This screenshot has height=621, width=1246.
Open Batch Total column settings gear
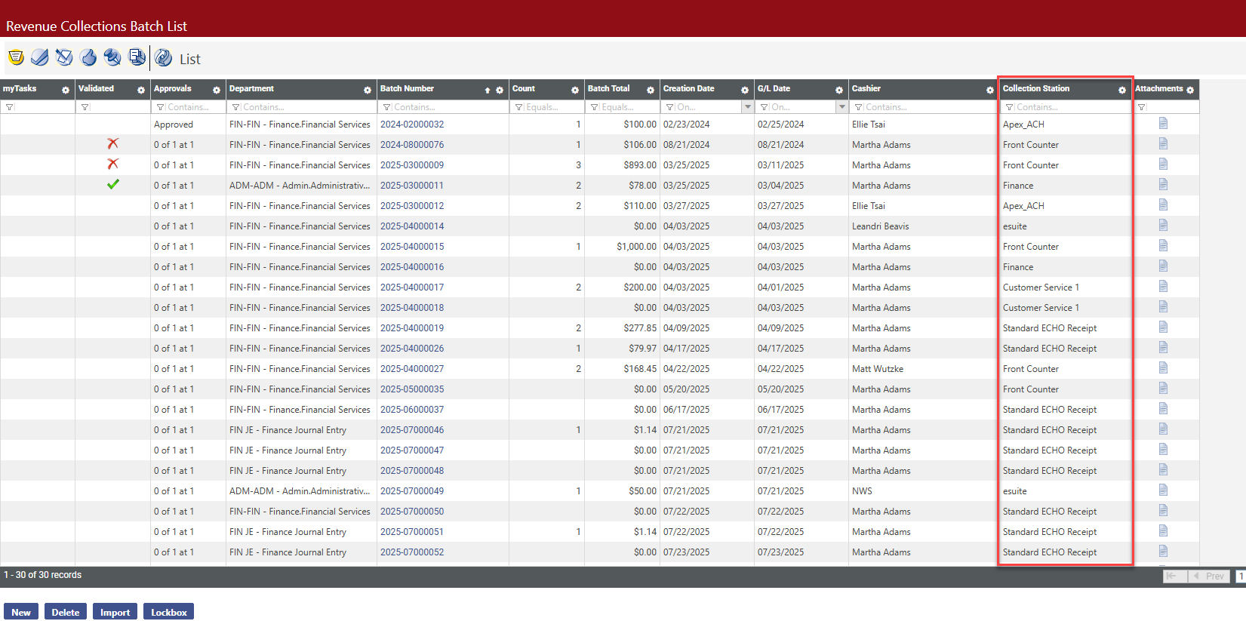click(651, 90)
